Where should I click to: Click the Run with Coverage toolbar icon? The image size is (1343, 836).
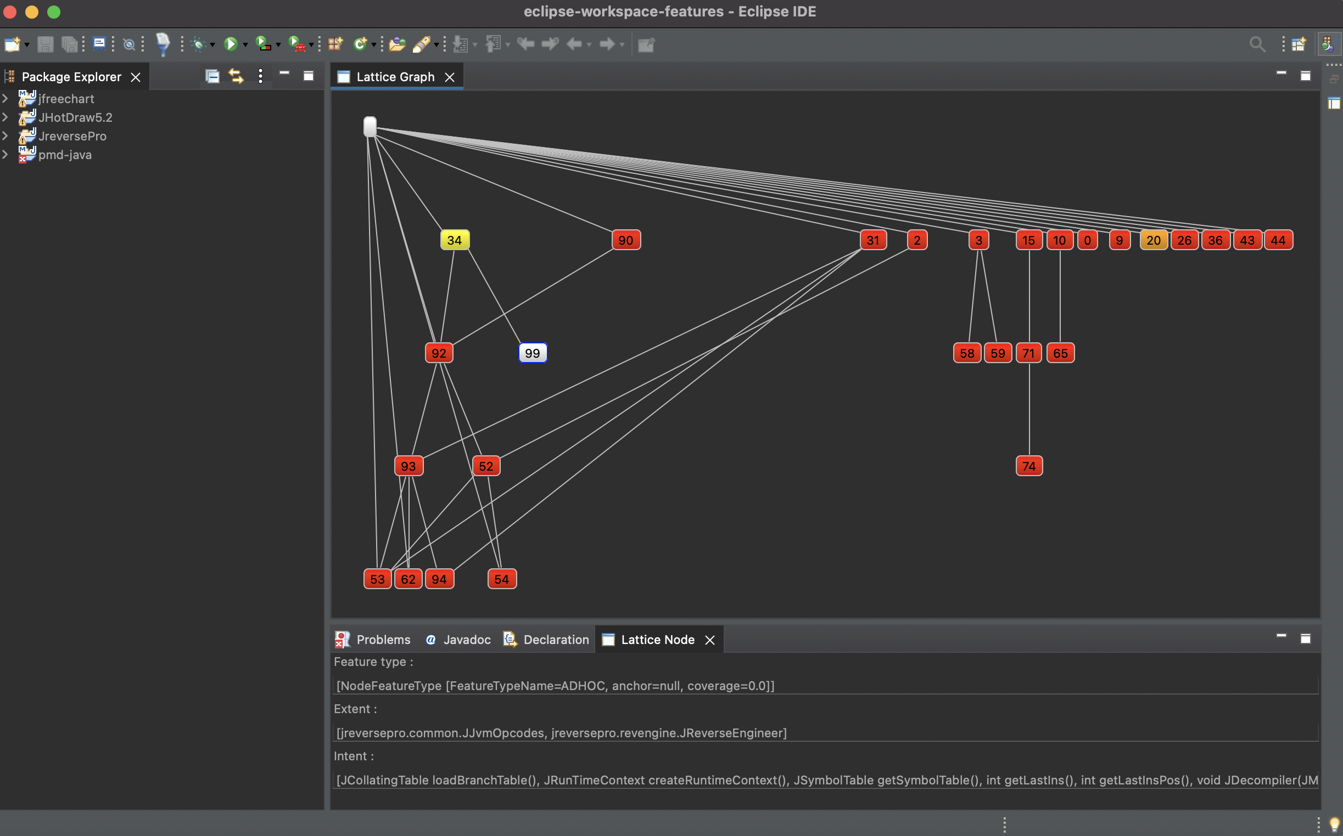coord(264,44)
